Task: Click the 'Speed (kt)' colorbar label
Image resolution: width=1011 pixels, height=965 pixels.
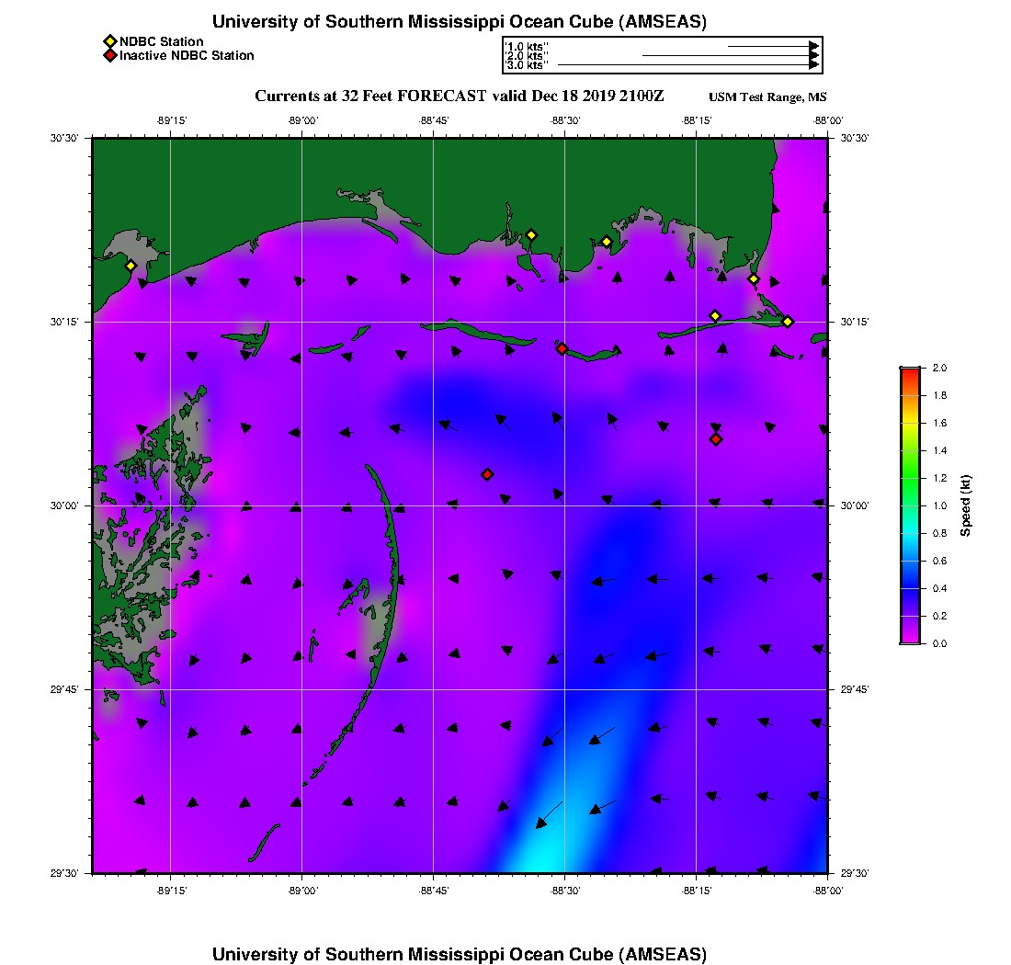Action: point(966,505)
